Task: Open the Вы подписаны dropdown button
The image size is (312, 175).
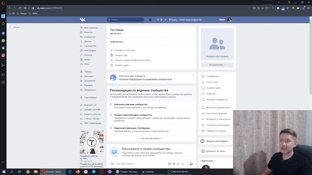Action: [217, 65]
